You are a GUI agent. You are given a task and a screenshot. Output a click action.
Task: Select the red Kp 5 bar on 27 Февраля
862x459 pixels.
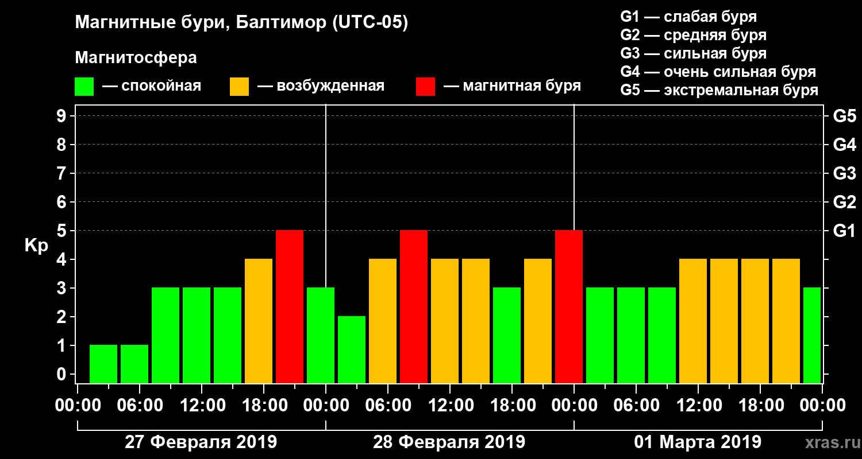click(x=290, y=306)
